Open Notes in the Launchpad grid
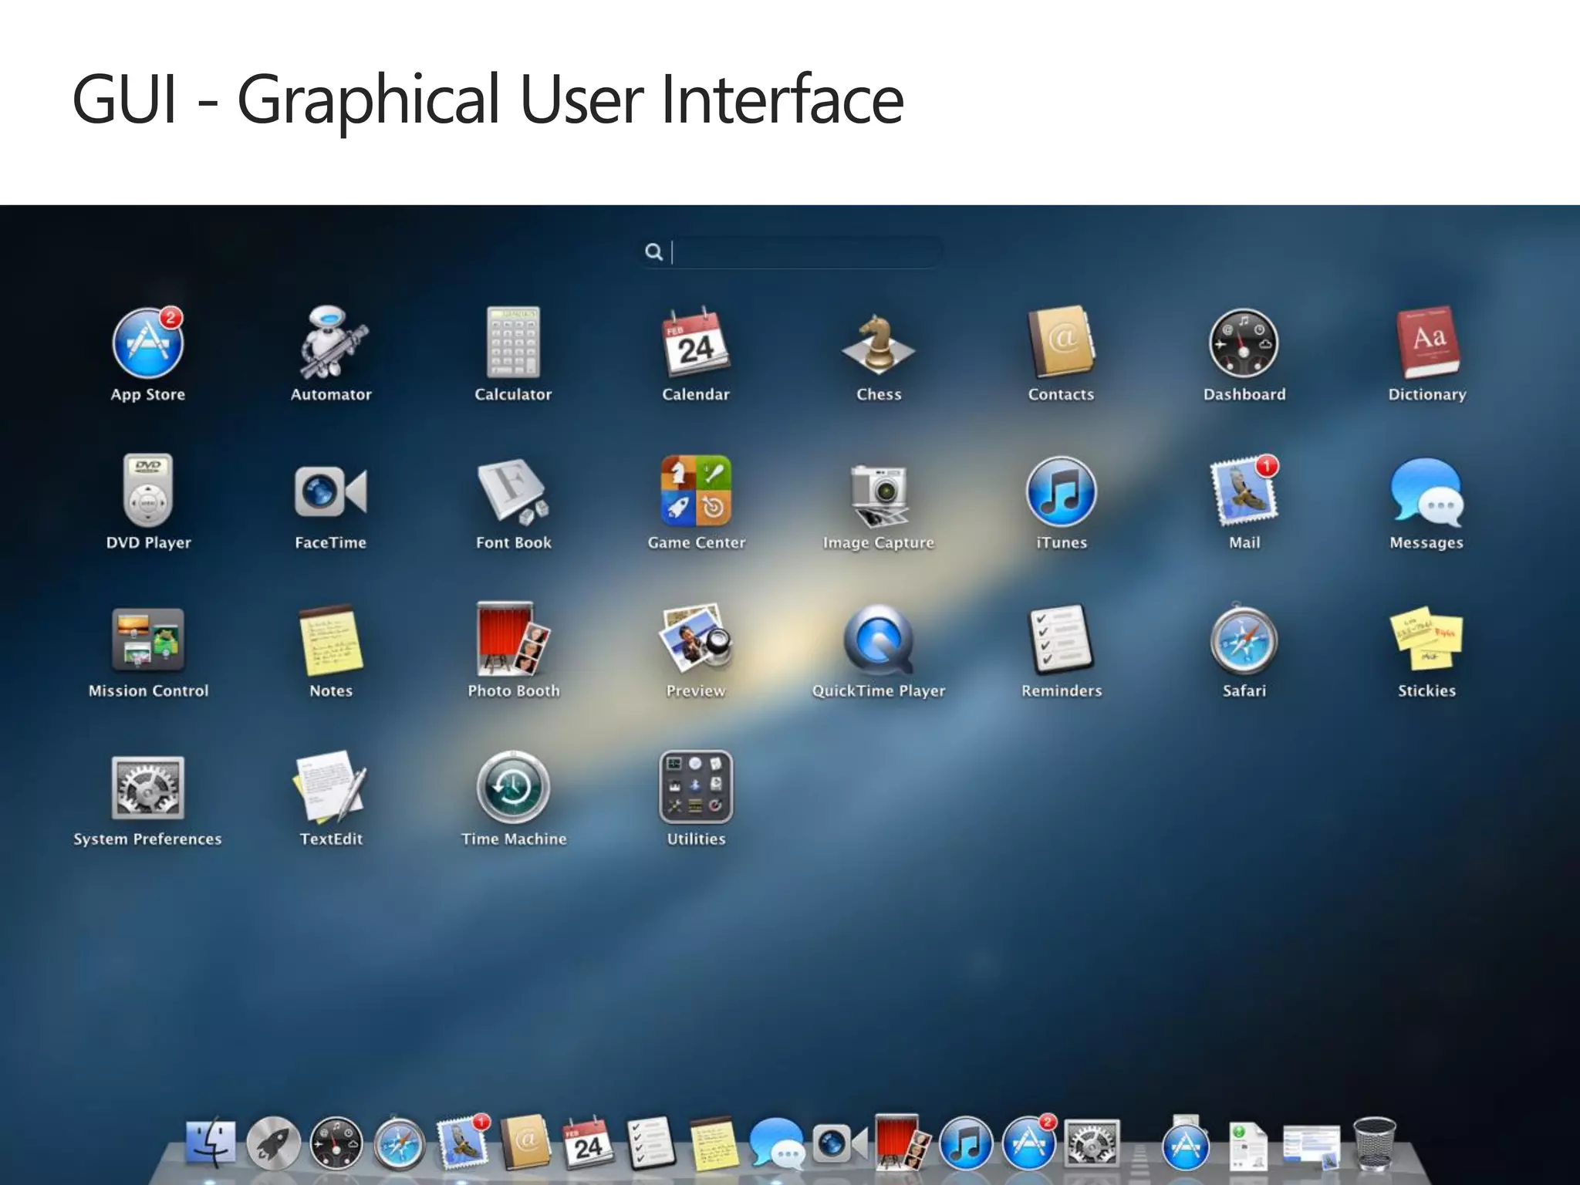This screenshot has width=1580, height=1185. (x=331, y=640)
